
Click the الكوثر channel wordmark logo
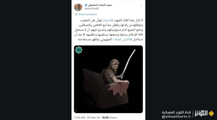coord(201,113)
